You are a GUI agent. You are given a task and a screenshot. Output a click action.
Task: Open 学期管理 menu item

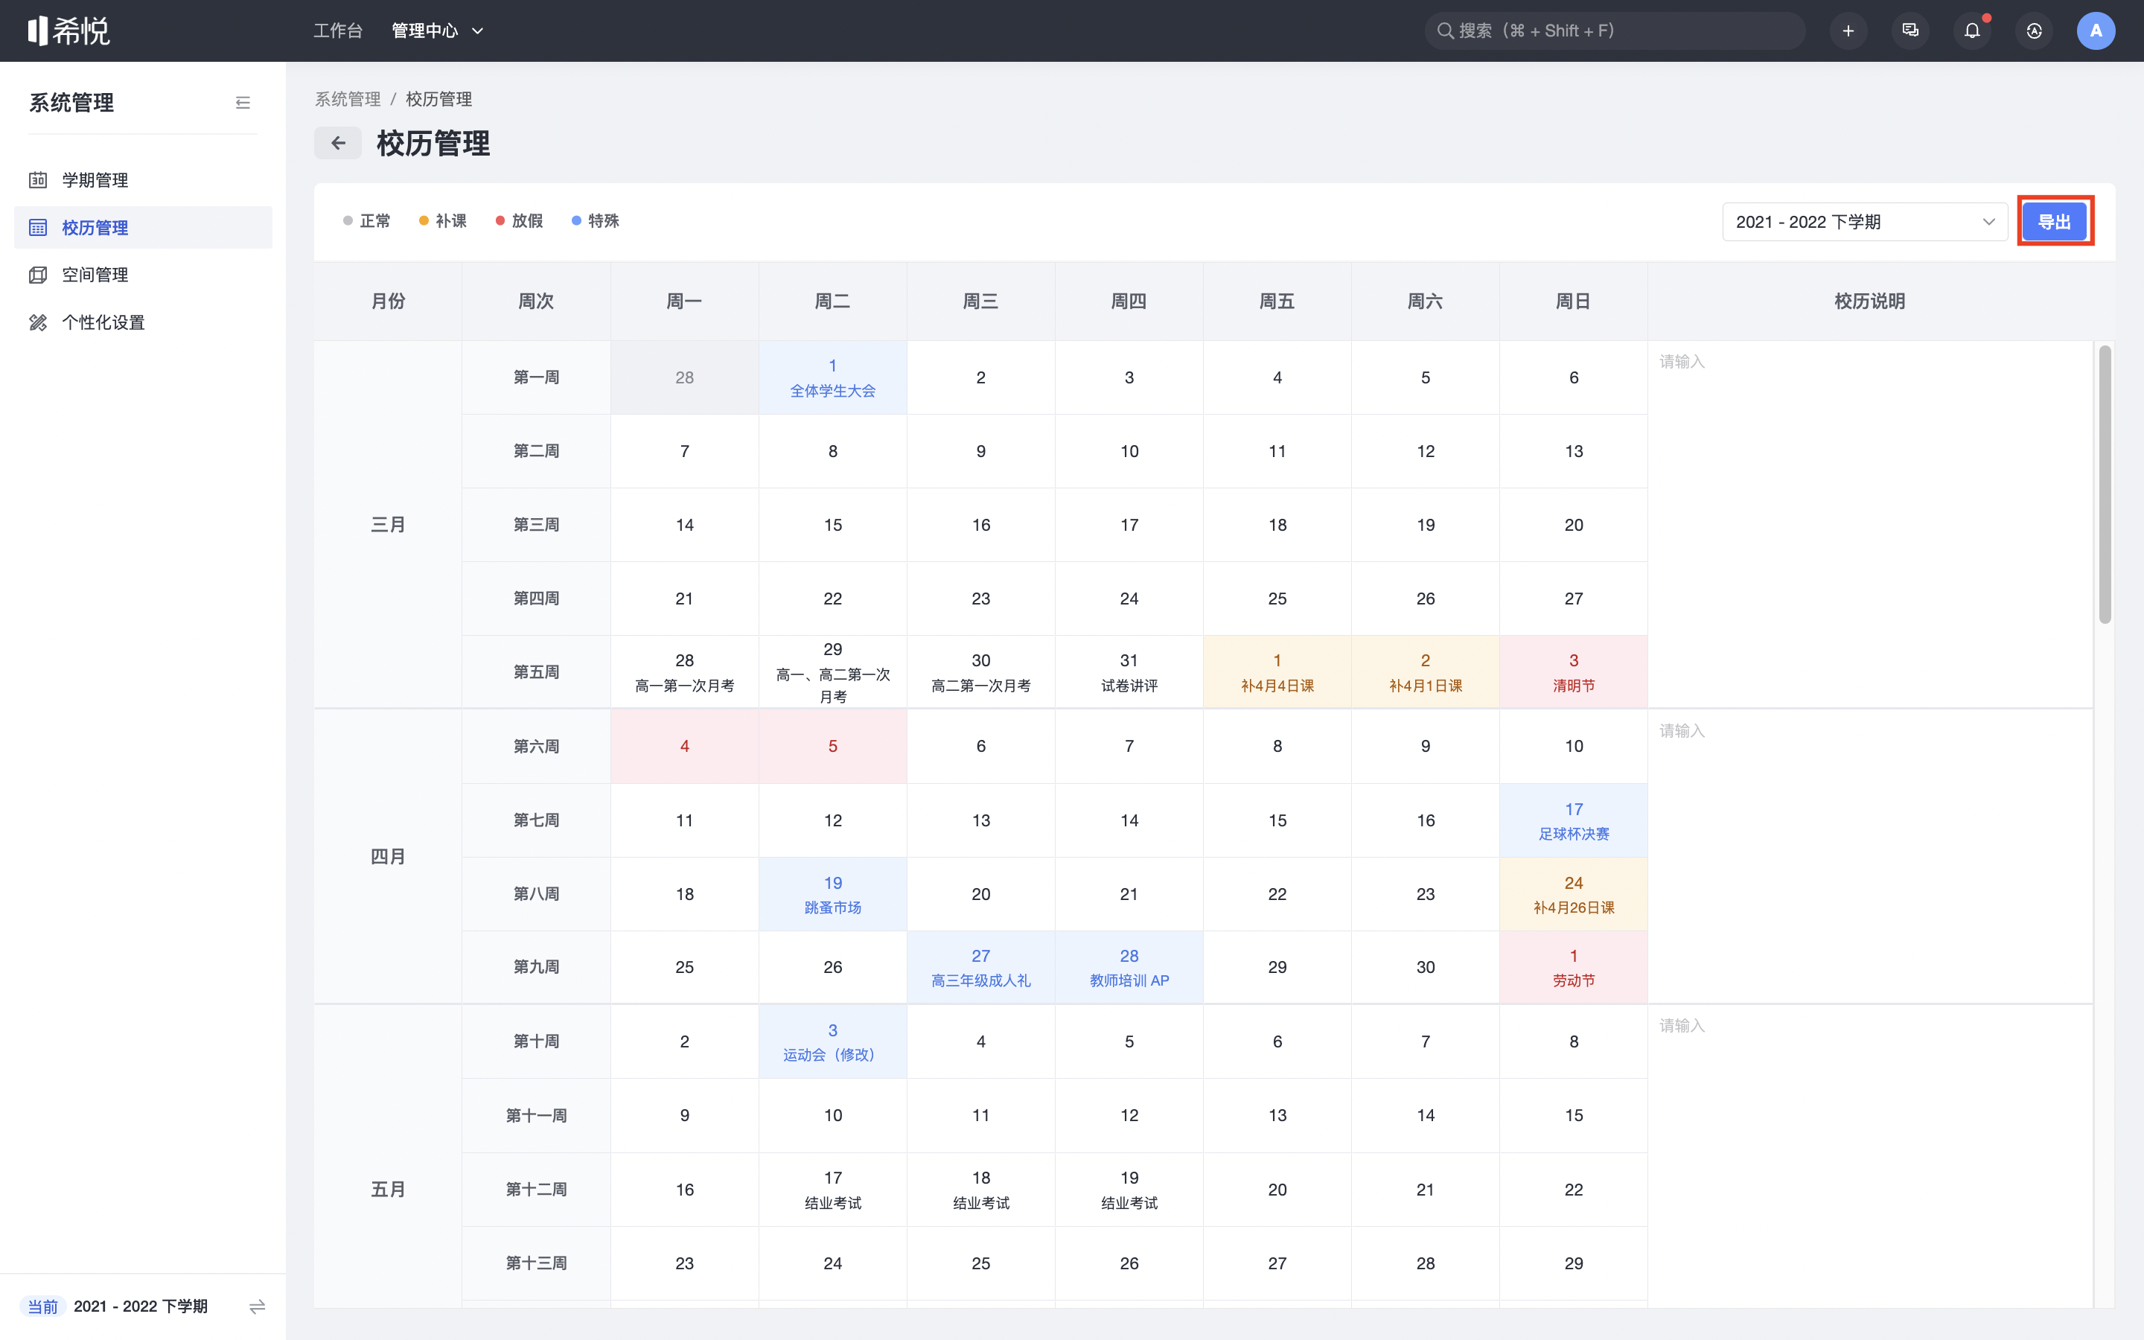tap(143, 180)
